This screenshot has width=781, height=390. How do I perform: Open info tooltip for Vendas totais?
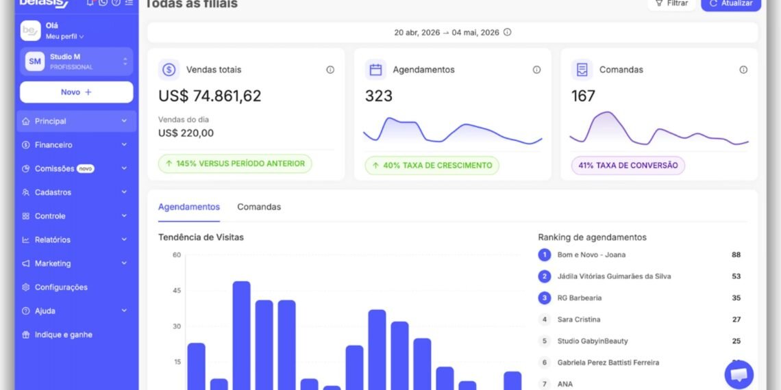tap(330, 70)
